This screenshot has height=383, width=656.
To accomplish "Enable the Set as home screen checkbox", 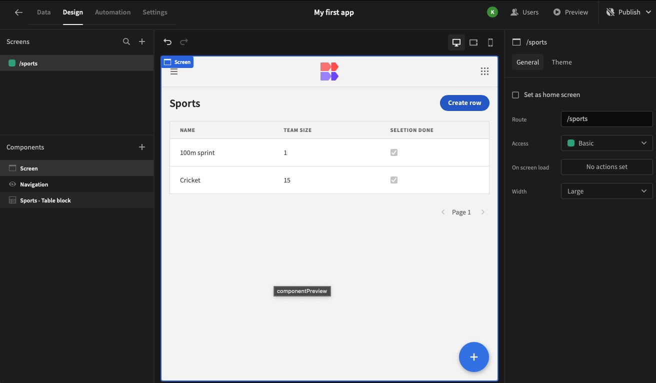I will 515,94.
